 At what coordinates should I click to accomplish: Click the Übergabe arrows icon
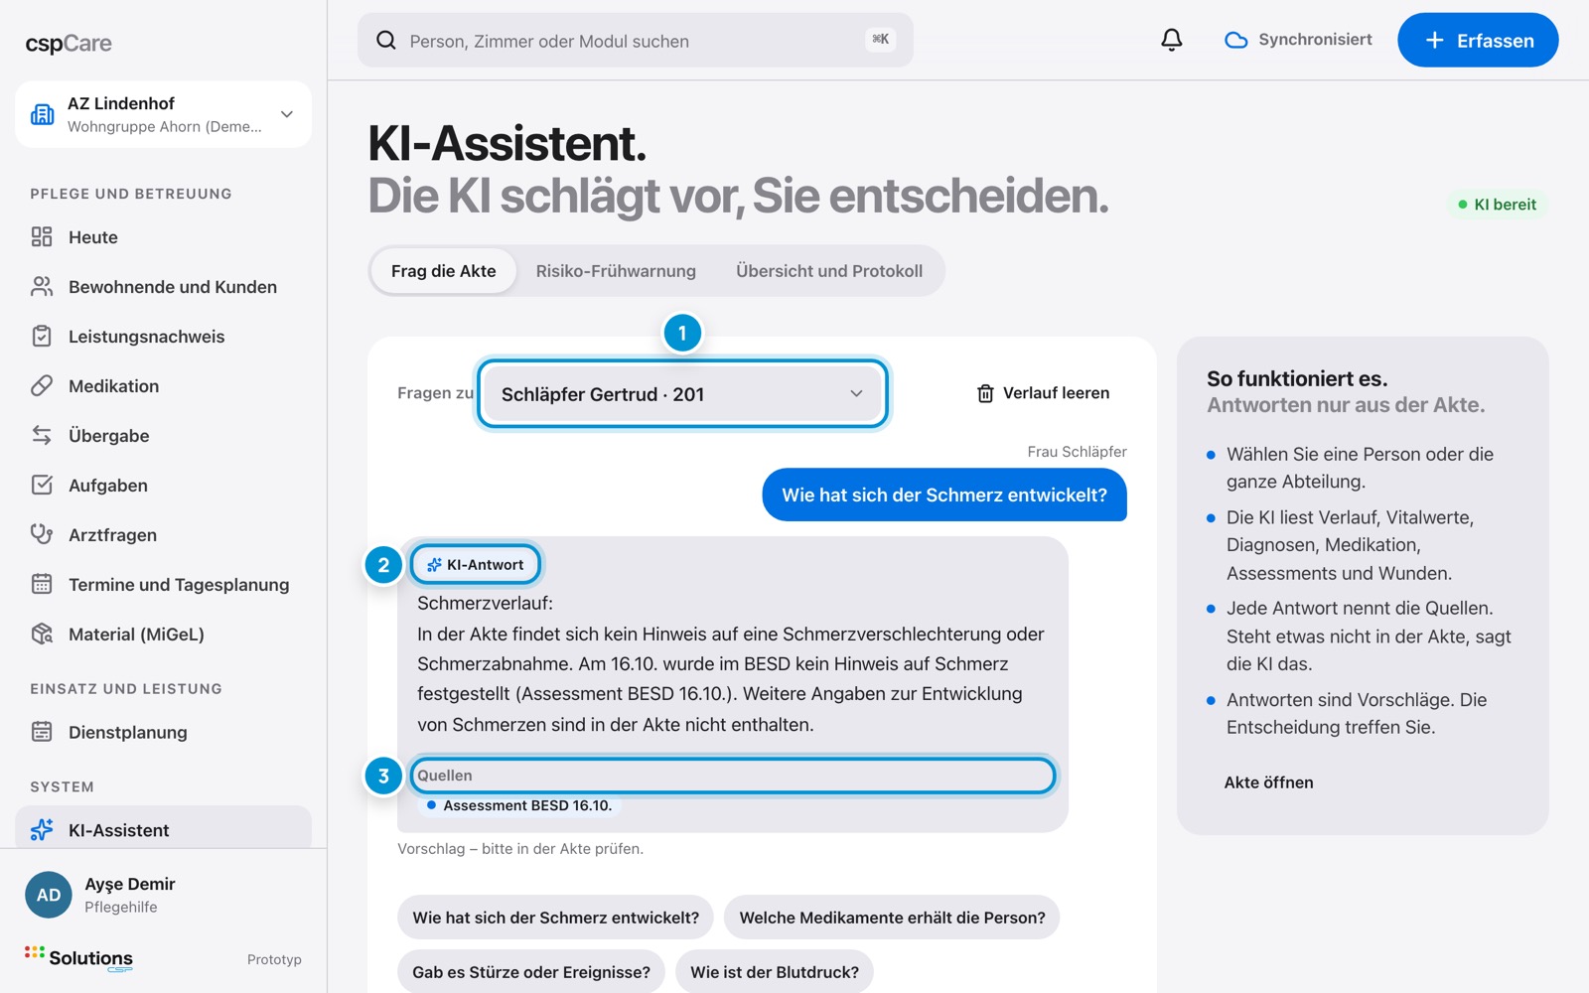(x=42, y=435)
